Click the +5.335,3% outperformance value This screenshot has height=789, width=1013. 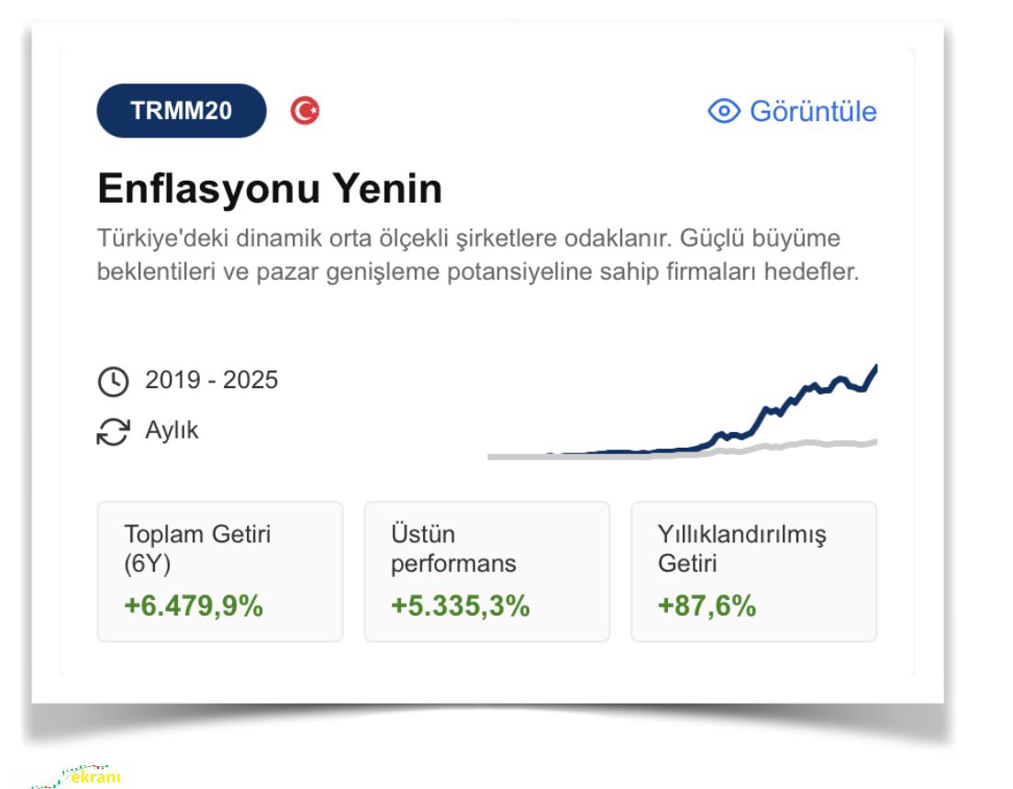coord(460,606)
